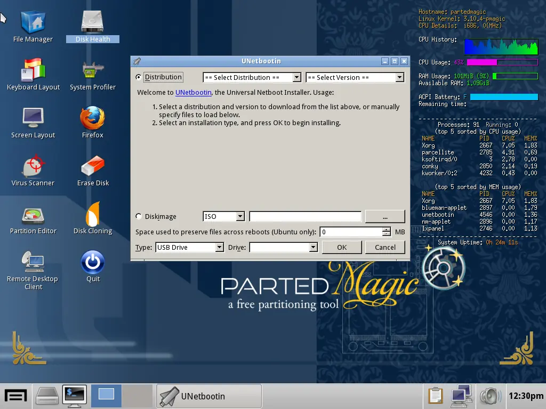
Task: Open the ISO disk image type dropdown
Action: 224,216
